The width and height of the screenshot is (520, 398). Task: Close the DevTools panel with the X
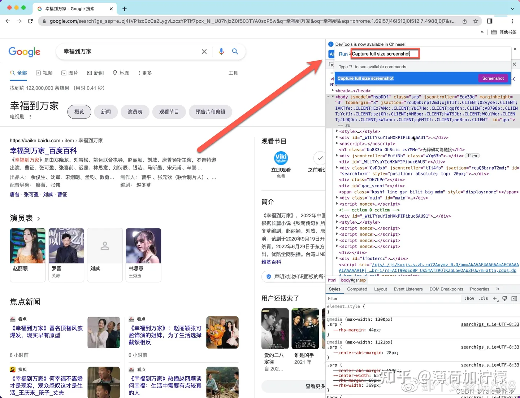coord(515,64)
